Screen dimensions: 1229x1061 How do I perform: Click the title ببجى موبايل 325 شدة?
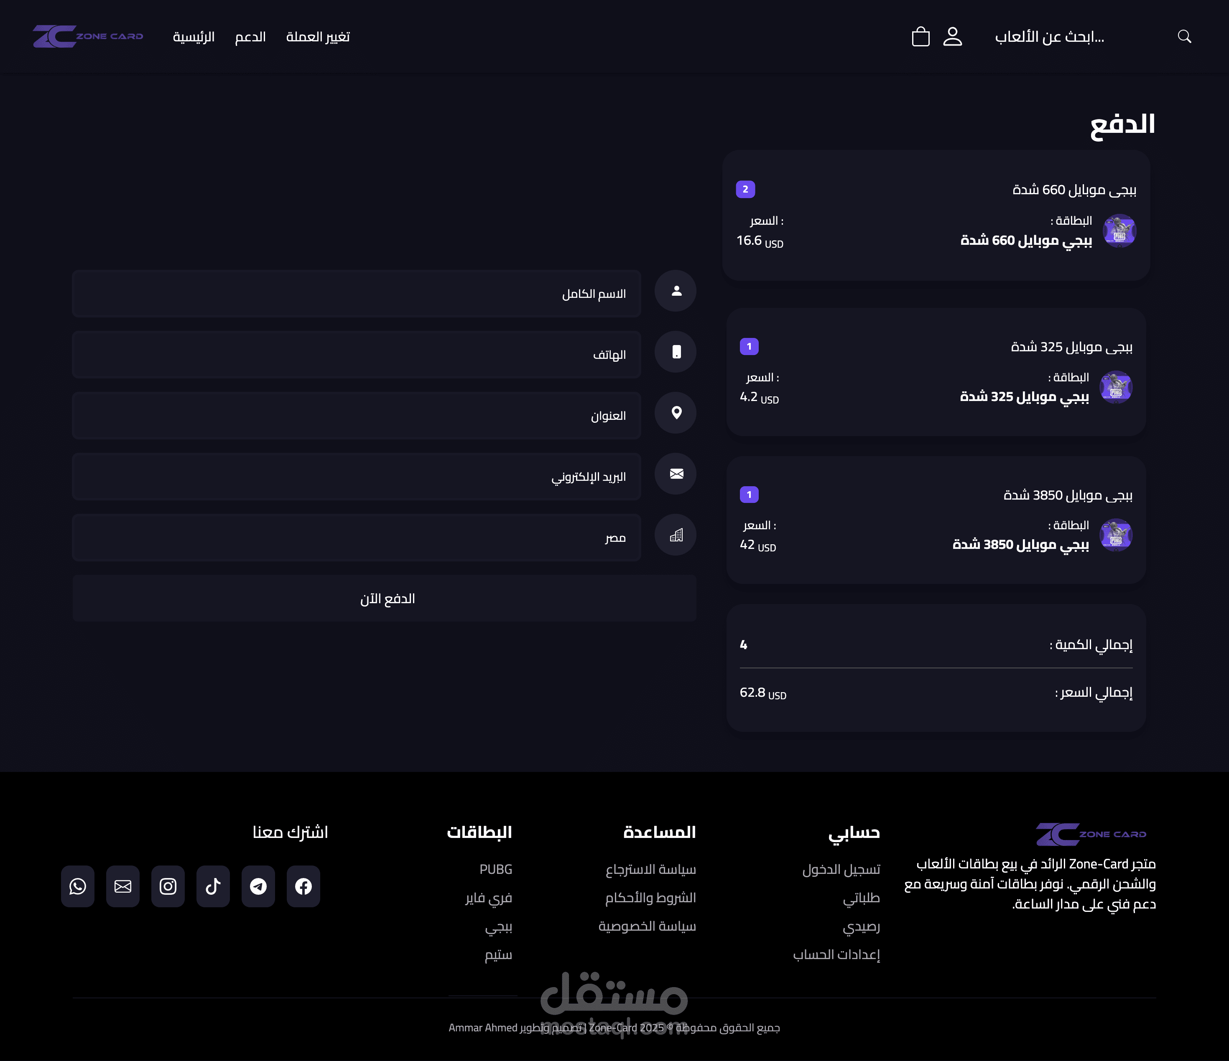click(1072, 347)
